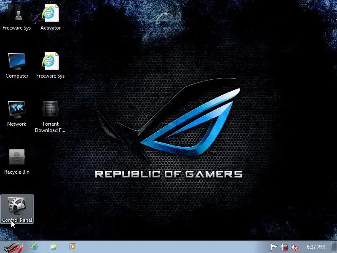
Task: Click the network status tray icon
Action: click(x=284, y=247)
